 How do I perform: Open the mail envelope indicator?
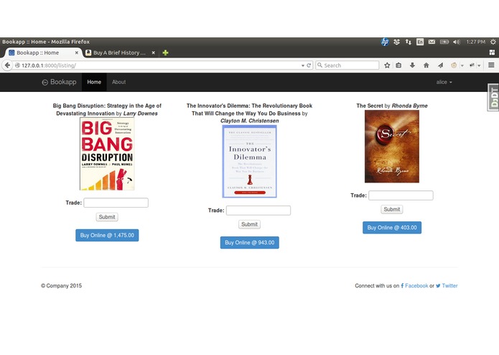point(432,42)
